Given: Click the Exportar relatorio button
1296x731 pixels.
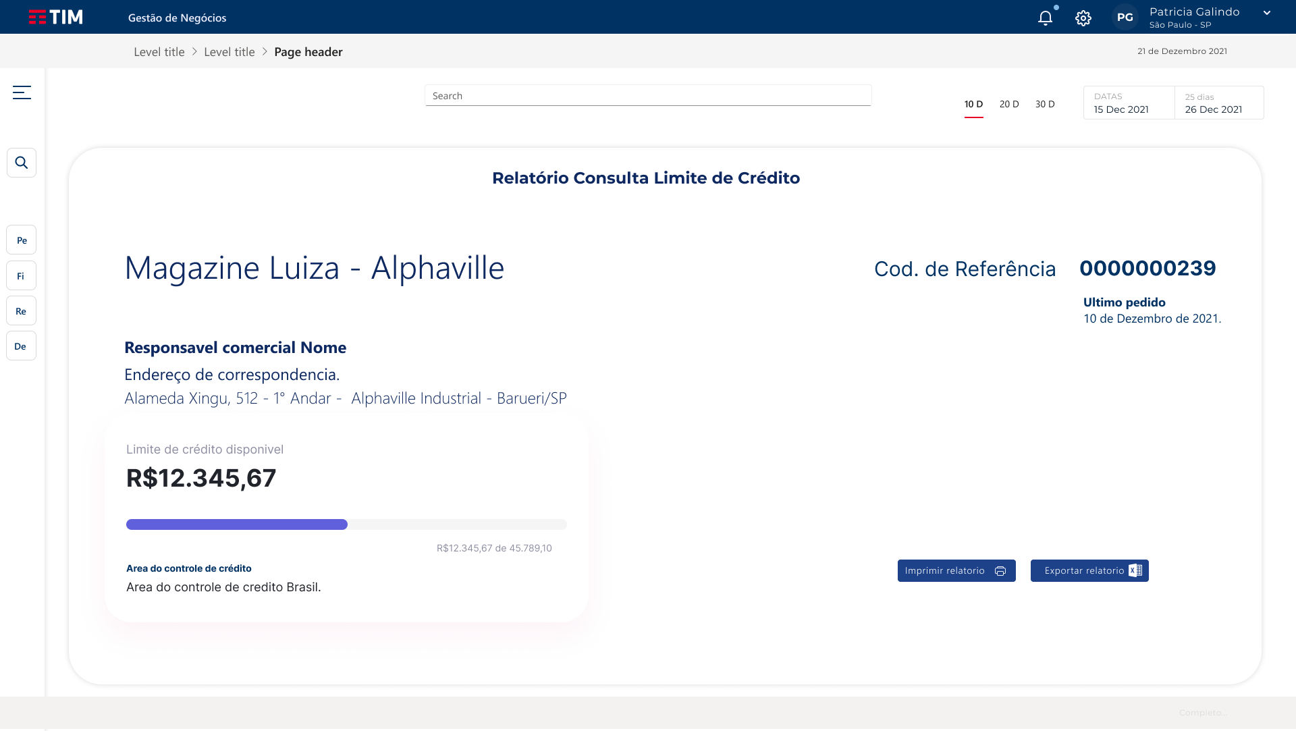Looking at the screenshot, I should point(1089,570).
